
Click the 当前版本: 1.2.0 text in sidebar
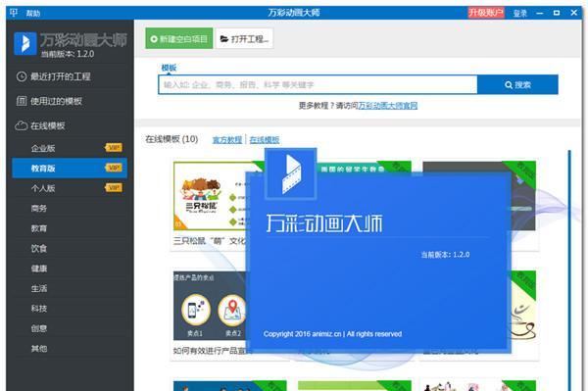[68, 54]
